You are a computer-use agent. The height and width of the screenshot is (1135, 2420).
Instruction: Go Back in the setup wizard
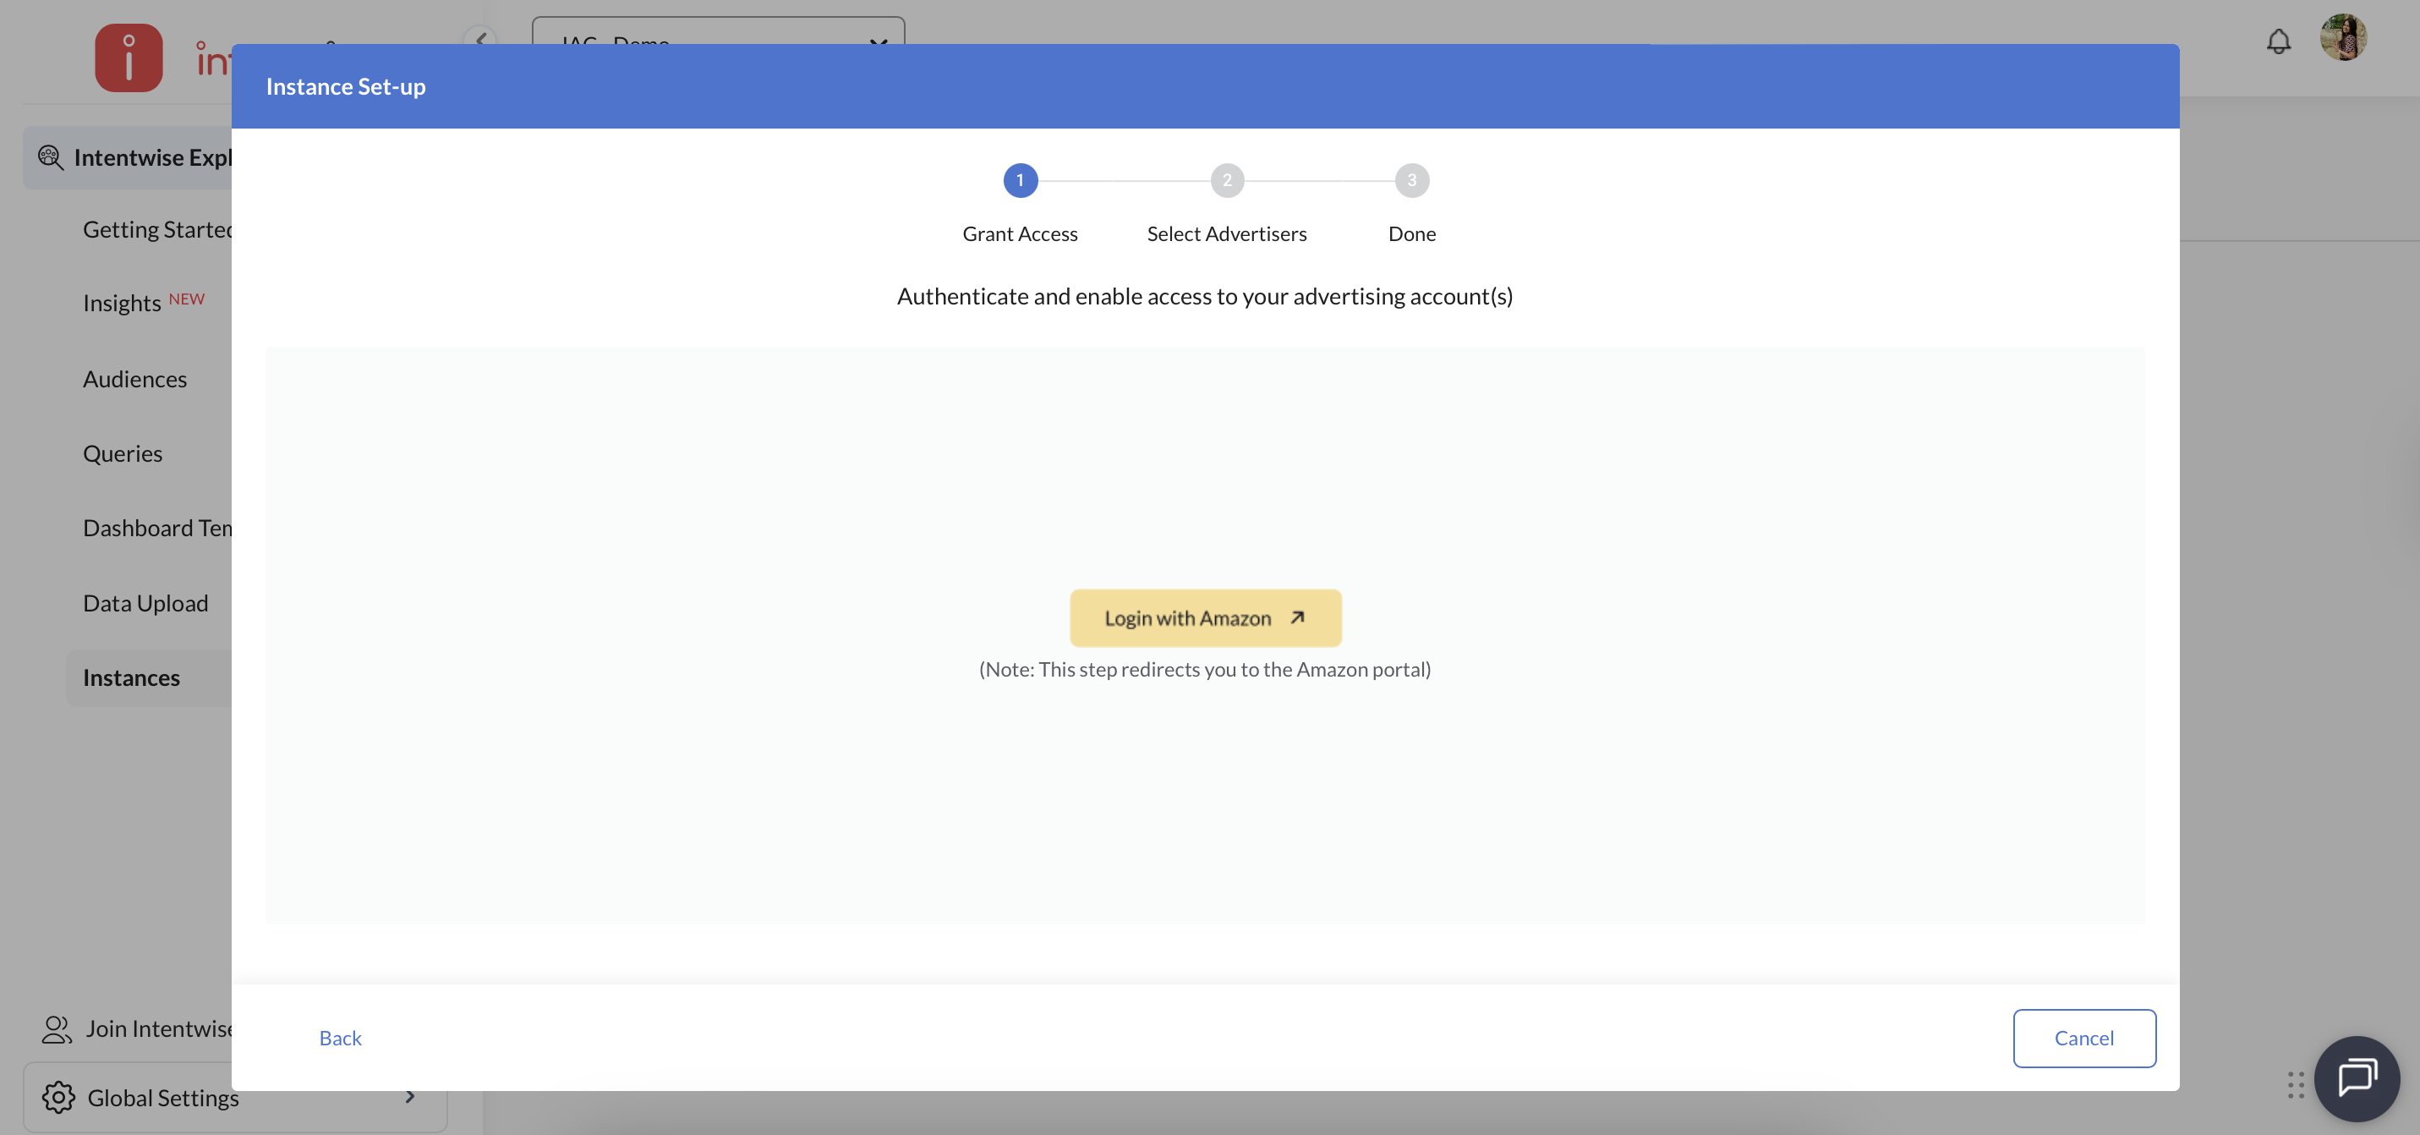coord(340,1039)
